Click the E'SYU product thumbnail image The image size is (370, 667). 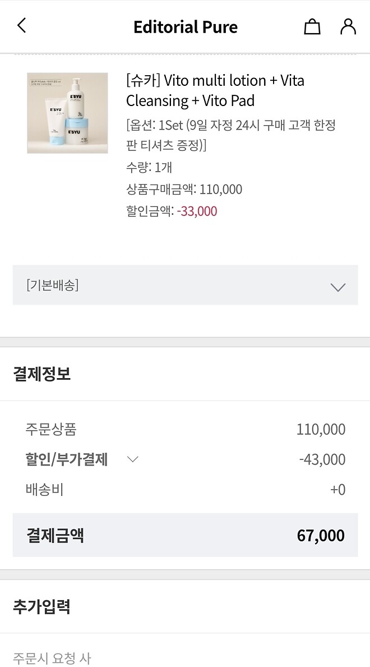[x=67, y=112]
